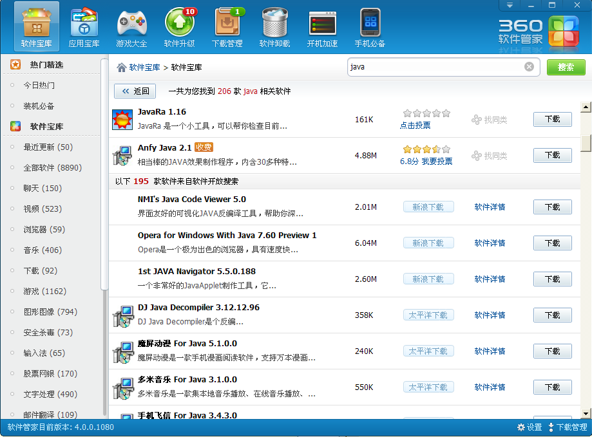
Task: Click the green 搜索 button
Action: coord(566,67)
